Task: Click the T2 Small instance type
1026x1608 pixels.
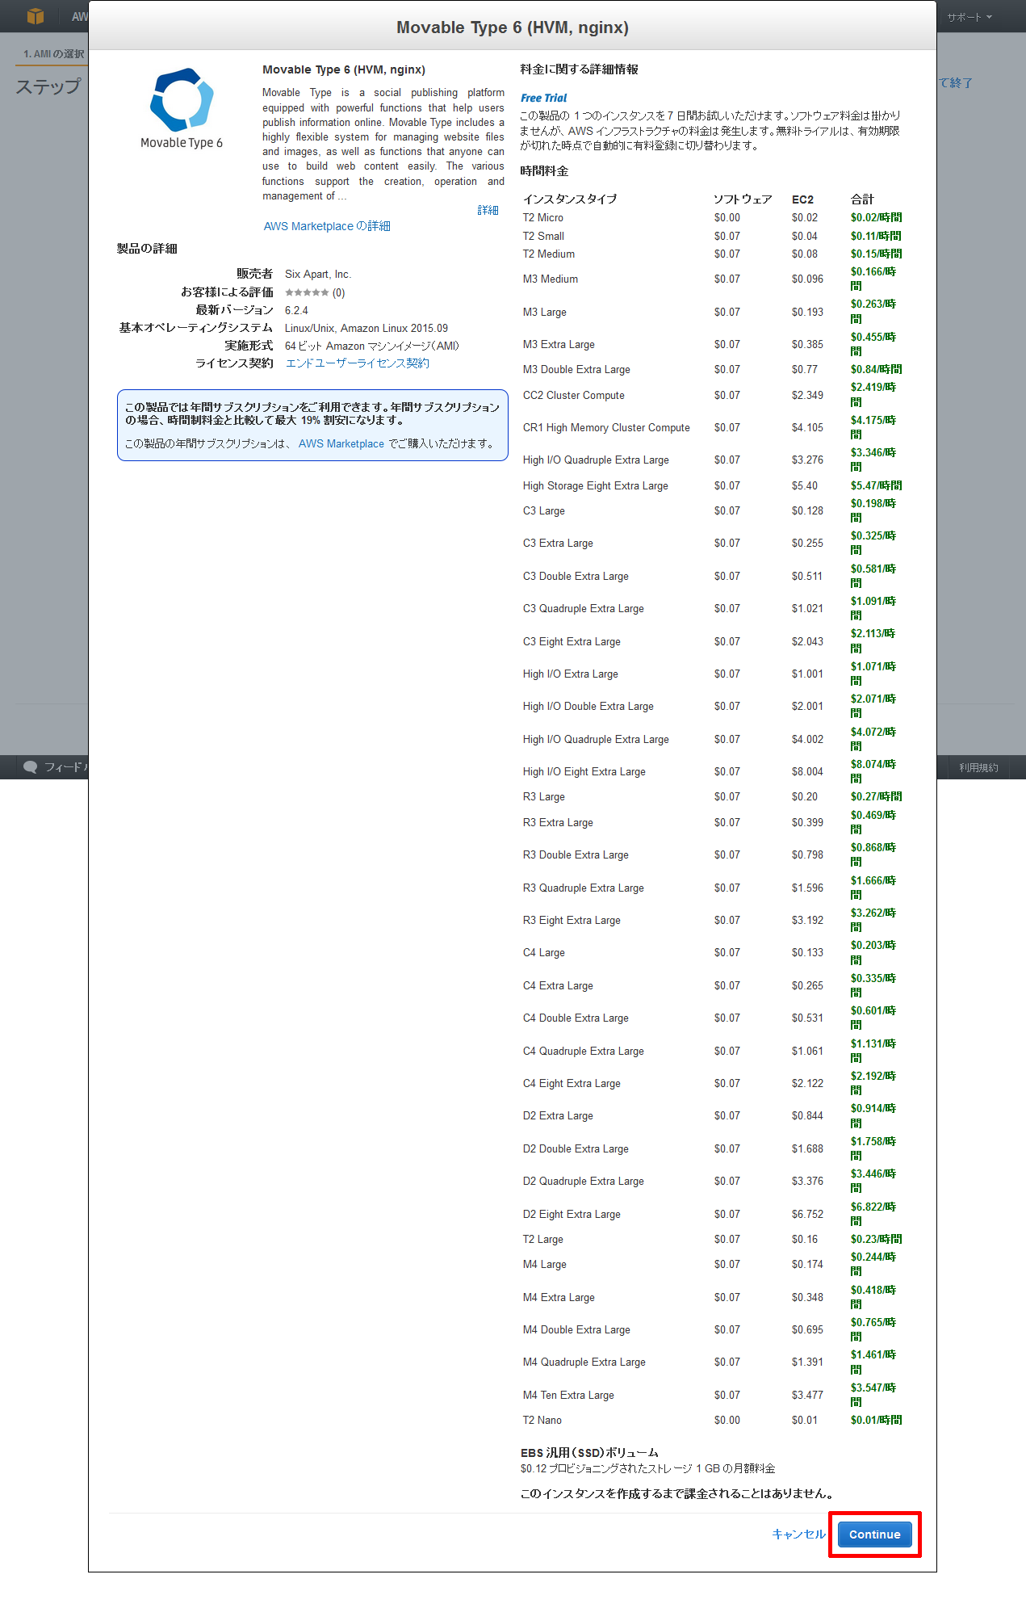Action: click(543, 237)
